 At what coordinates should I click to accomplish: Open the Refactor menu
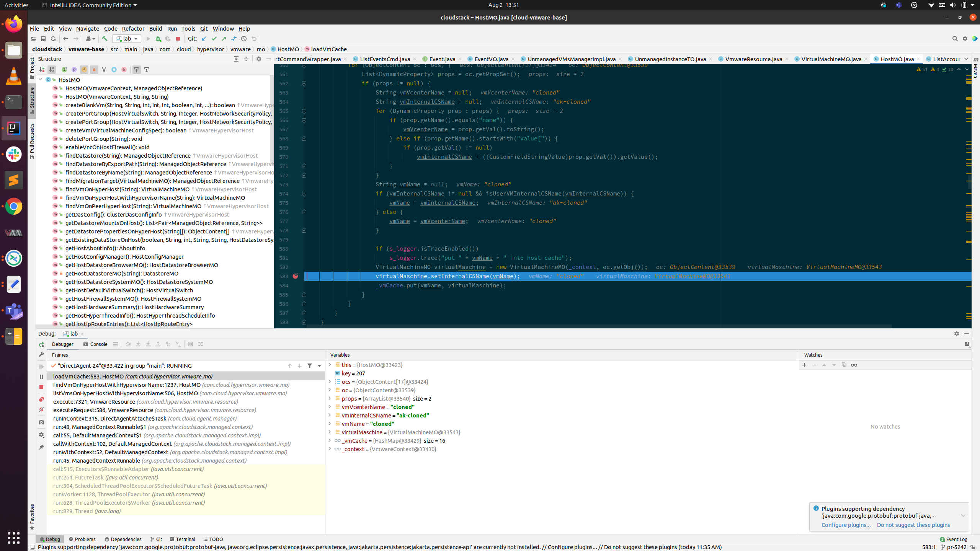pos(133,28)
